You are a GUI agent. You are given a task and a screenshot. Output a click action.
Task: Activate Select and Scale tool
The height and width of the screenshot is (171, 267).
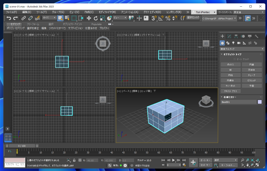pyautogui.click(x=102, y=18)
